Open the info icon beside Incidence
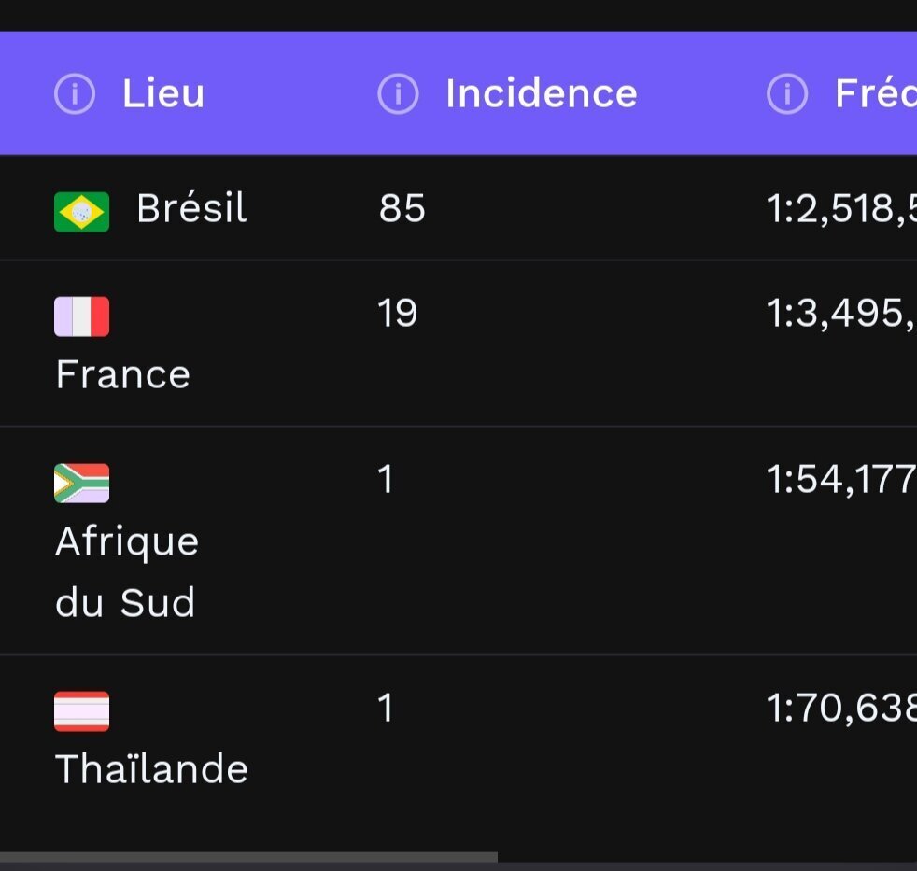This screenshot has width=917, height=871. pos(398,93)
